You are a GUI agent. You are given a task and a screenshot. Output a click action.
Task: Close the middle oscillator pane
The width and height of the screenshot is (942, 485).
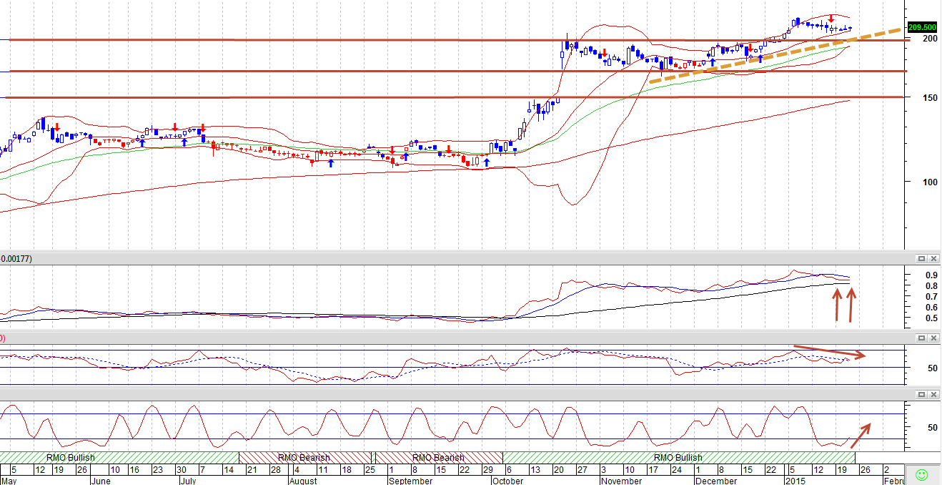pyautogui.click(x=933, y=336)
